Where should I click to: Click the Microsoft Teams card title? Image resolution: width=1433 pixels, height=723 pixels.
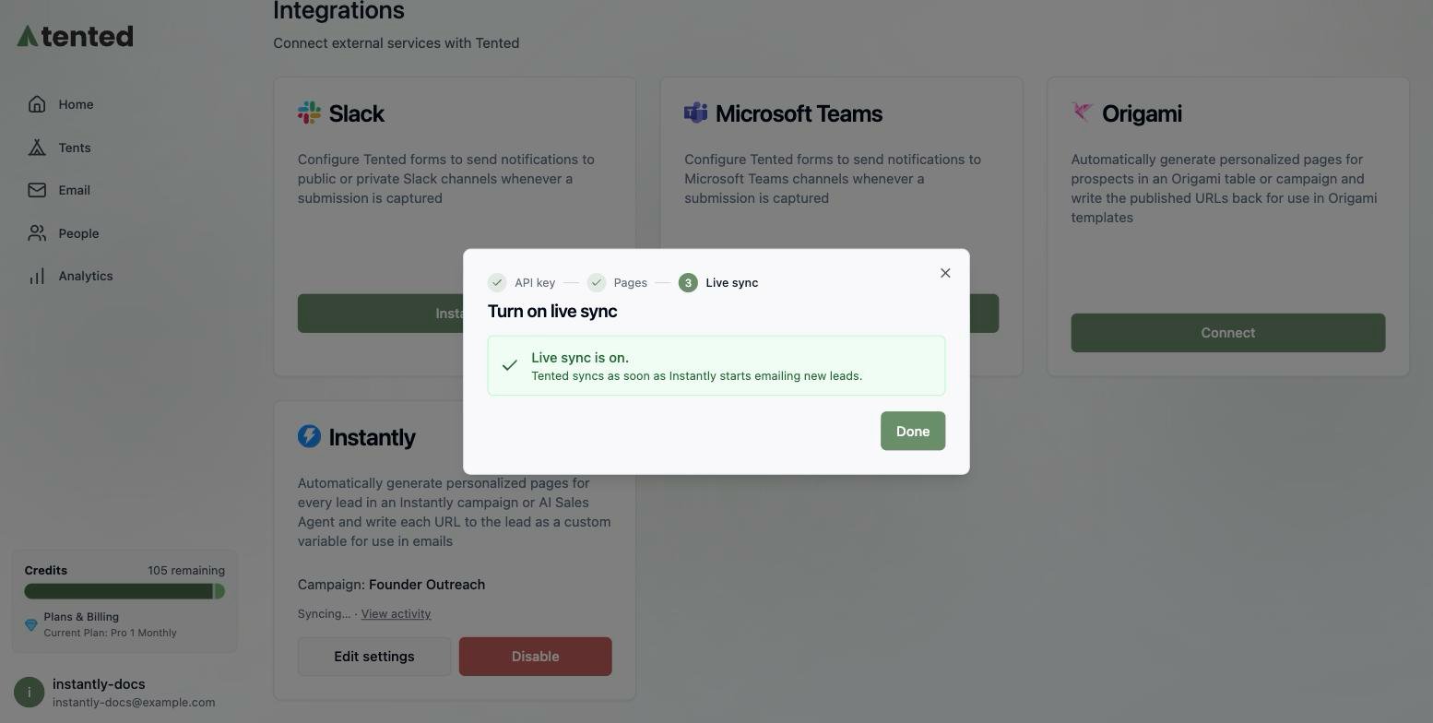coord(799,113)
